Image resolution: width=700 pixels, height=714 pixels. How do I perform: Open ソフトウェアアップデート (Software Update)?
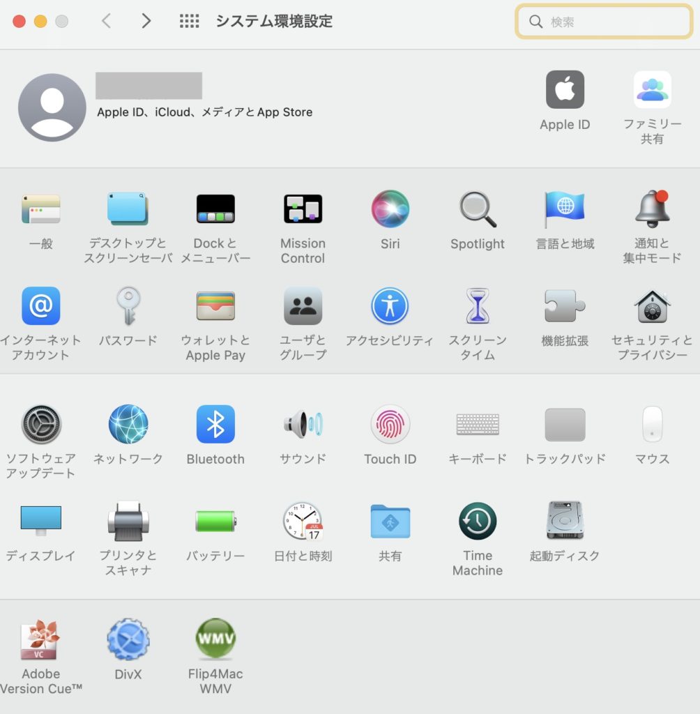pos(41,424)
